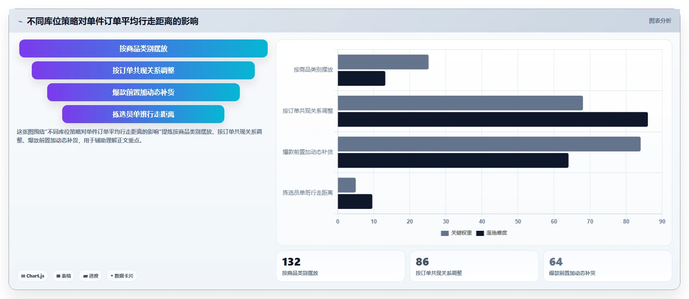Viewport: 689px width, 299px height.
Task: Click the x-axis tick value 90
Action: 662,221
